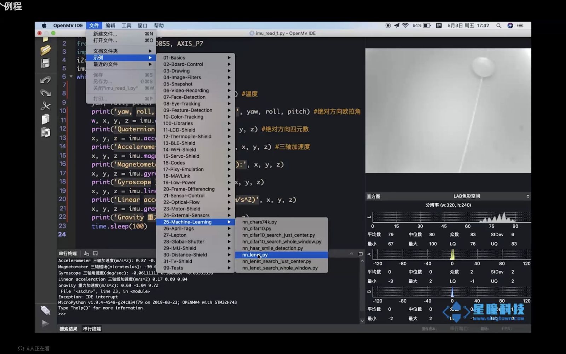
Task: Open nn_haar_smile_detection.py example
Action: pos(282,248)
